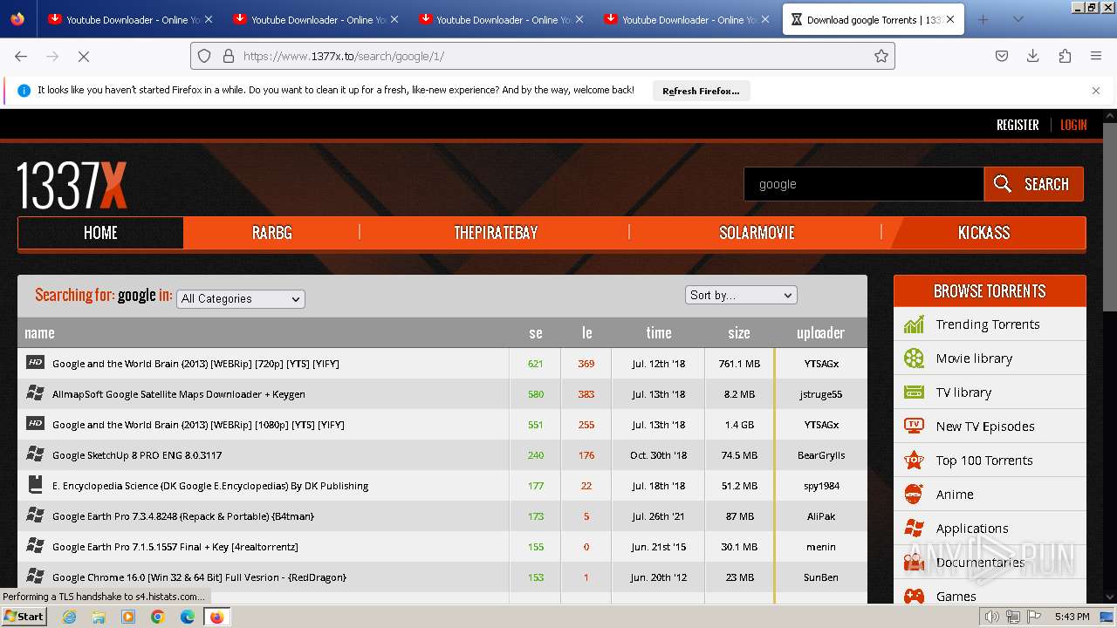
Task: Click uploader jstruge55 link
Action: click(821, 394)
